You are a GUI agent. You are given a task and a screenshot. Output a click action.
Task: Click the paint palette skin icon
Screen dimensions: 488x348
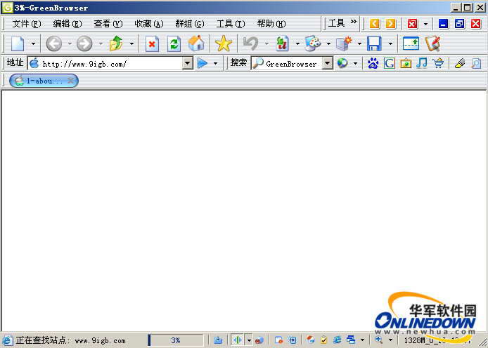(x=313, y=43)
